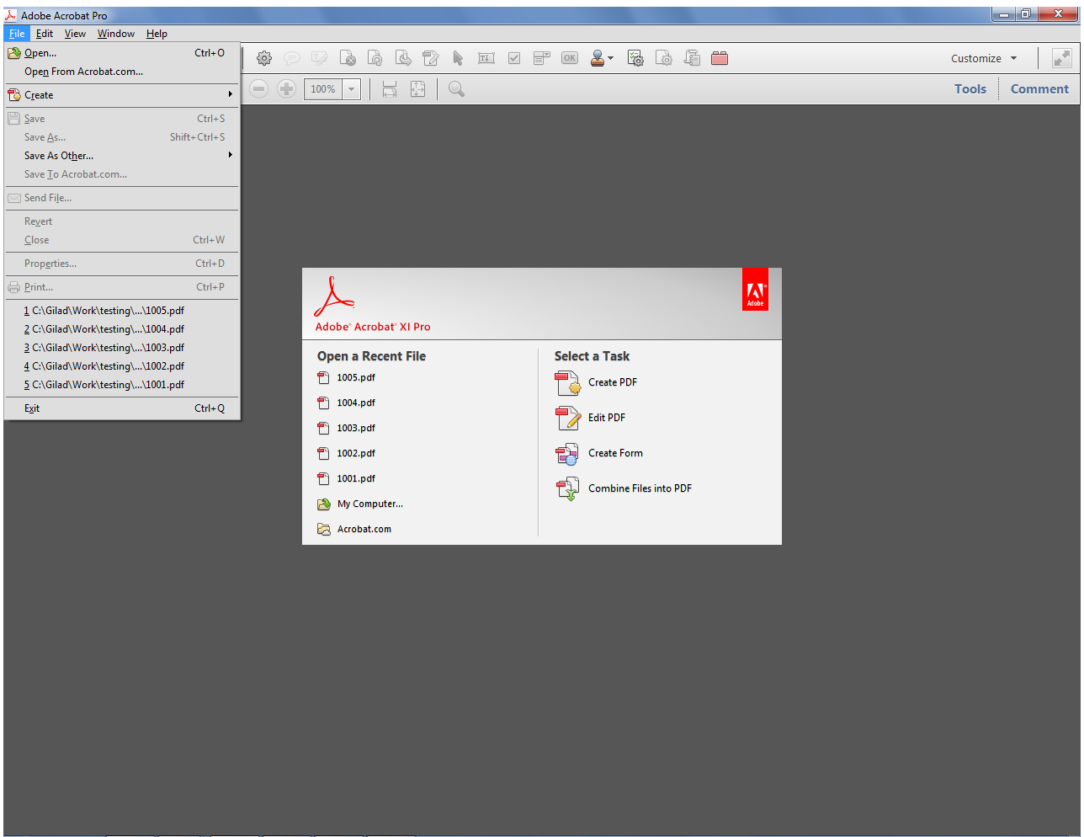Open Acrobat preferences via the gear icon

[264, 58]
